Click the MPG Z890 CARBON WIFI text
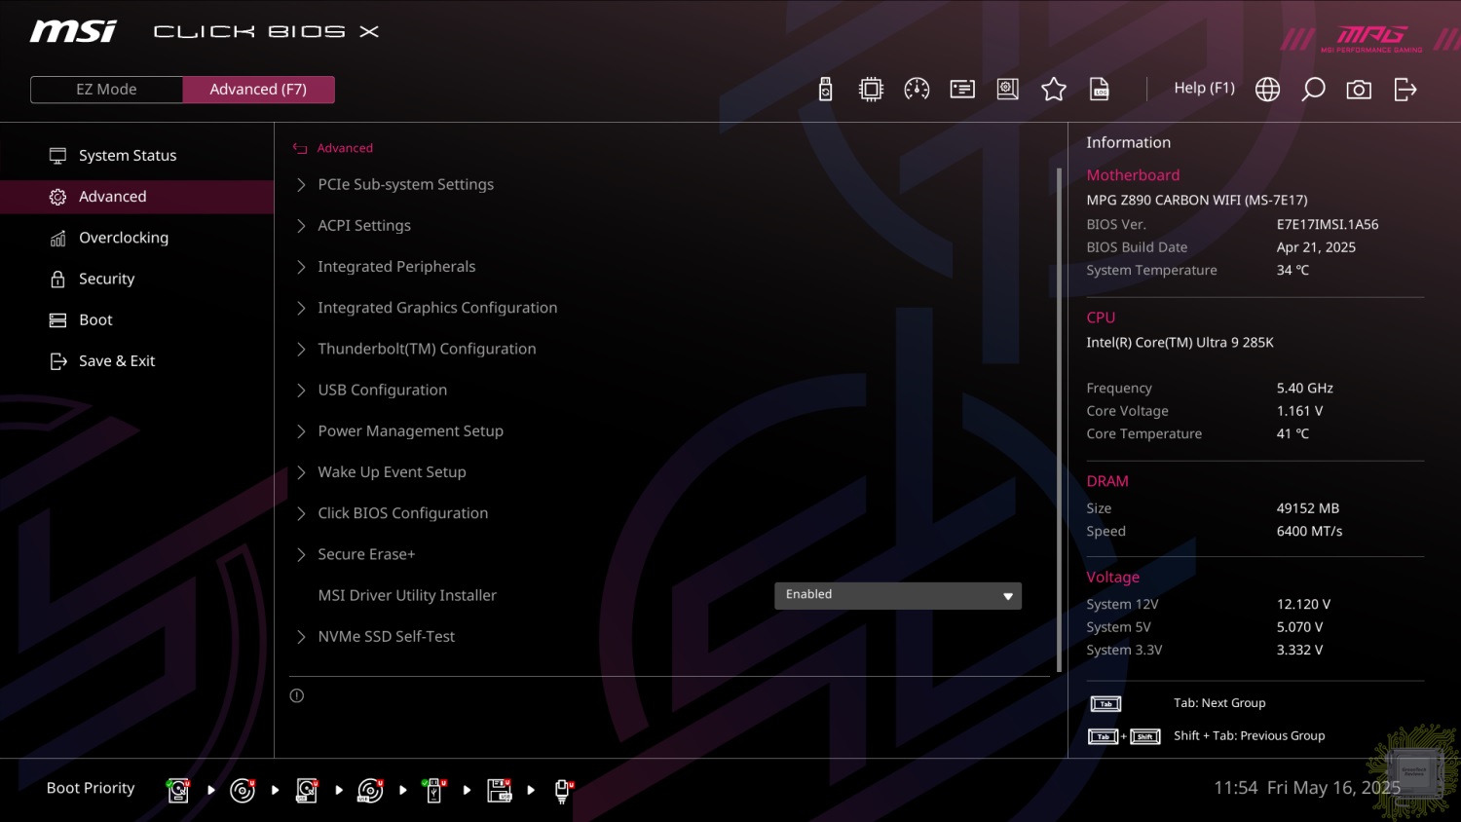The image size is (1461, 822). tap(1197, 200)
